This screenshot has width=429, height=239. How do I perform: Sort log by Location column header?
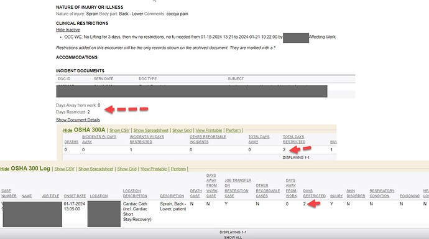pos(99,196)
